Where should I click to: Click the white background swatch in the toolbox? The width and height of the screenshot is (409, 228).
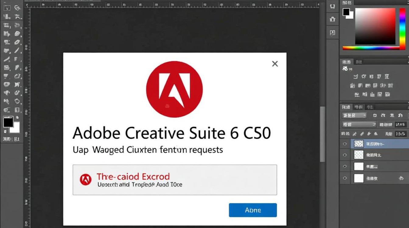pos(15,128)
